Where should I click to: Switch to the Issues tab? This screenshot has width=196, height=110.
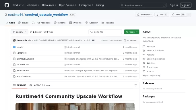pos(23,23)
